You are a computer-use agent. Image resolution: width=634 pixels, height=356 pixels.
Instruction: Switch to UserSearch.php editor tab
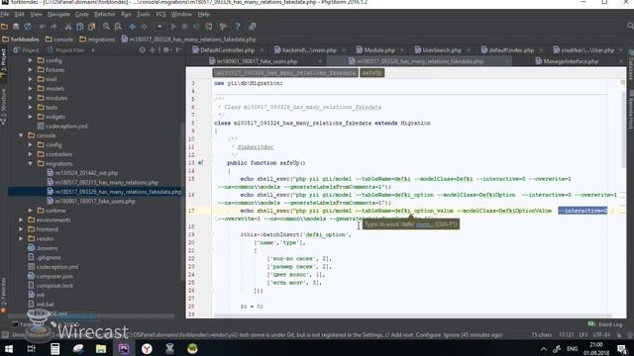pos(442,50)
